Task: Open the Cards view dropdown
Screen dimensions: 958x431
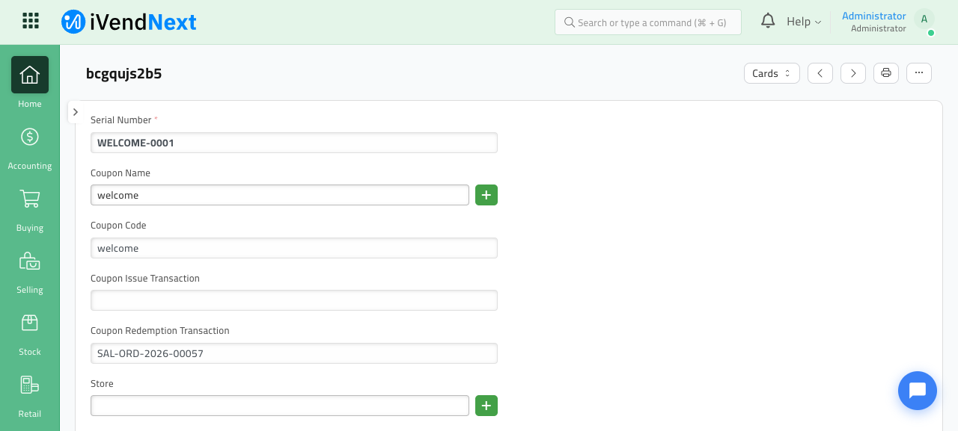Action: pyautogui.click(x=772, y=73)
